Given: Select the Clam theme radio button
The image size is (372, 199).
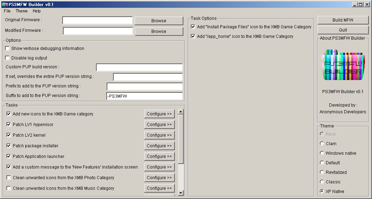Looking at the screenshot, I should (322, 143).
